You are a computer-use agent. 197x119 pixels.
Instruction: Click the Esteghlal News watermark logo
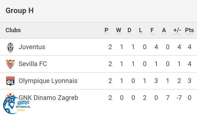pos(16,105)
